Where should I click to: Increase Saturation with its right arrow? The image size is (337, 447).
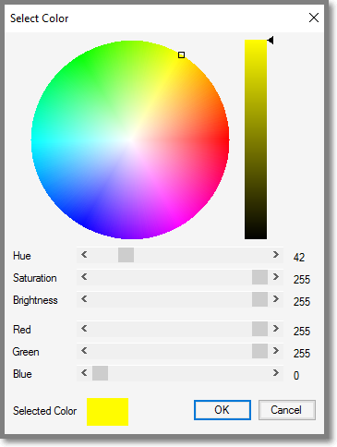(x=276, y=277)
